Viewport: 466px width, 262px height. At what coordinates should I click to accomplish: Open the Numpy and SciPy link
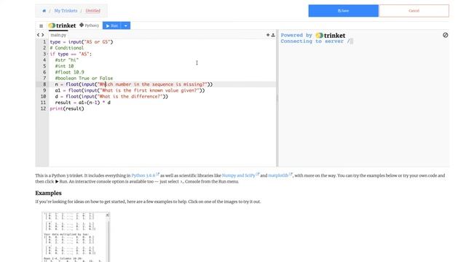click(240, 175)
